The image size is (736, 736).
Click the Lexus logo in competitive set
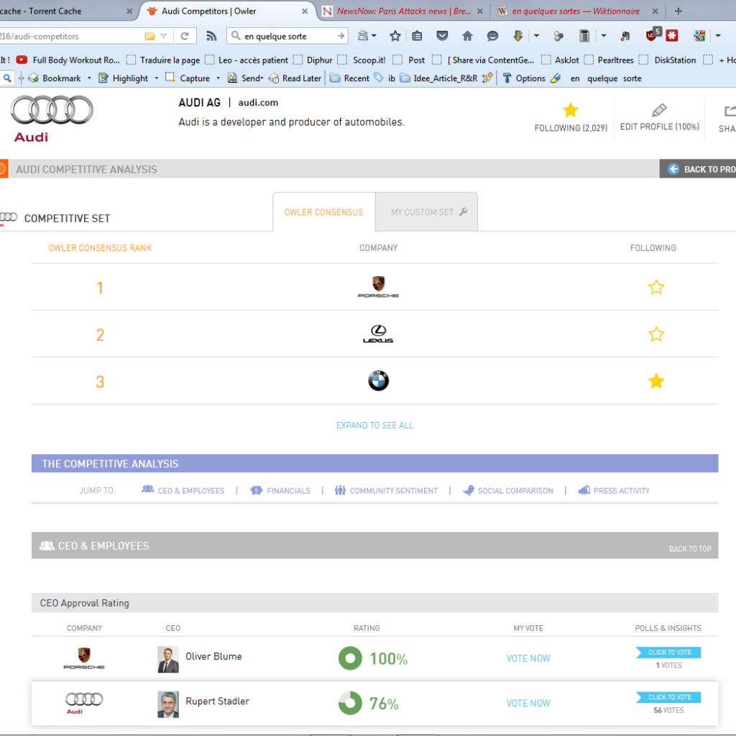378,333
